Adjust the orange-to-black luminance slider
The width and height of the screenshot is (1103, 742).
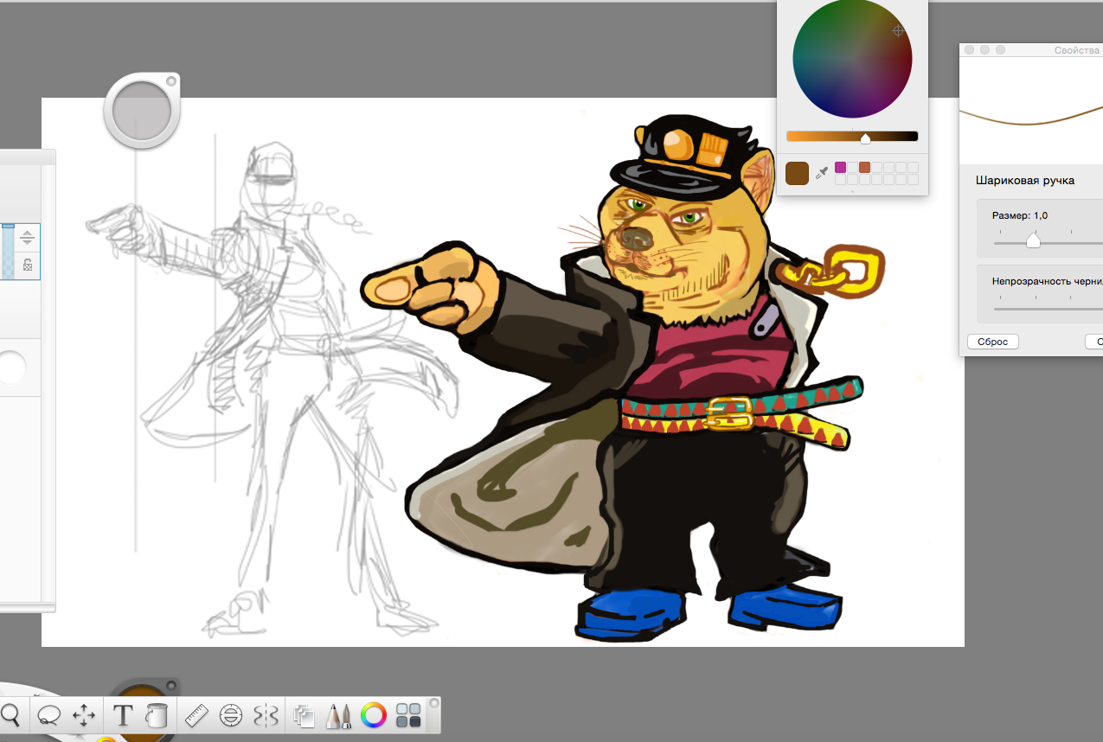click(x=852, y=136)
